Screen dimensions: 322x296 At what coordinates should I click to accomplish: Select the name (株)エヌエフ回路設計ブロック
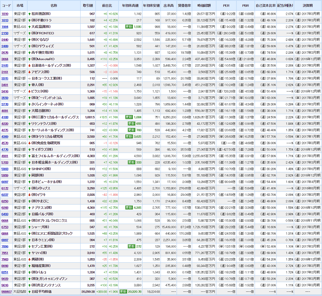click(52, 234)
